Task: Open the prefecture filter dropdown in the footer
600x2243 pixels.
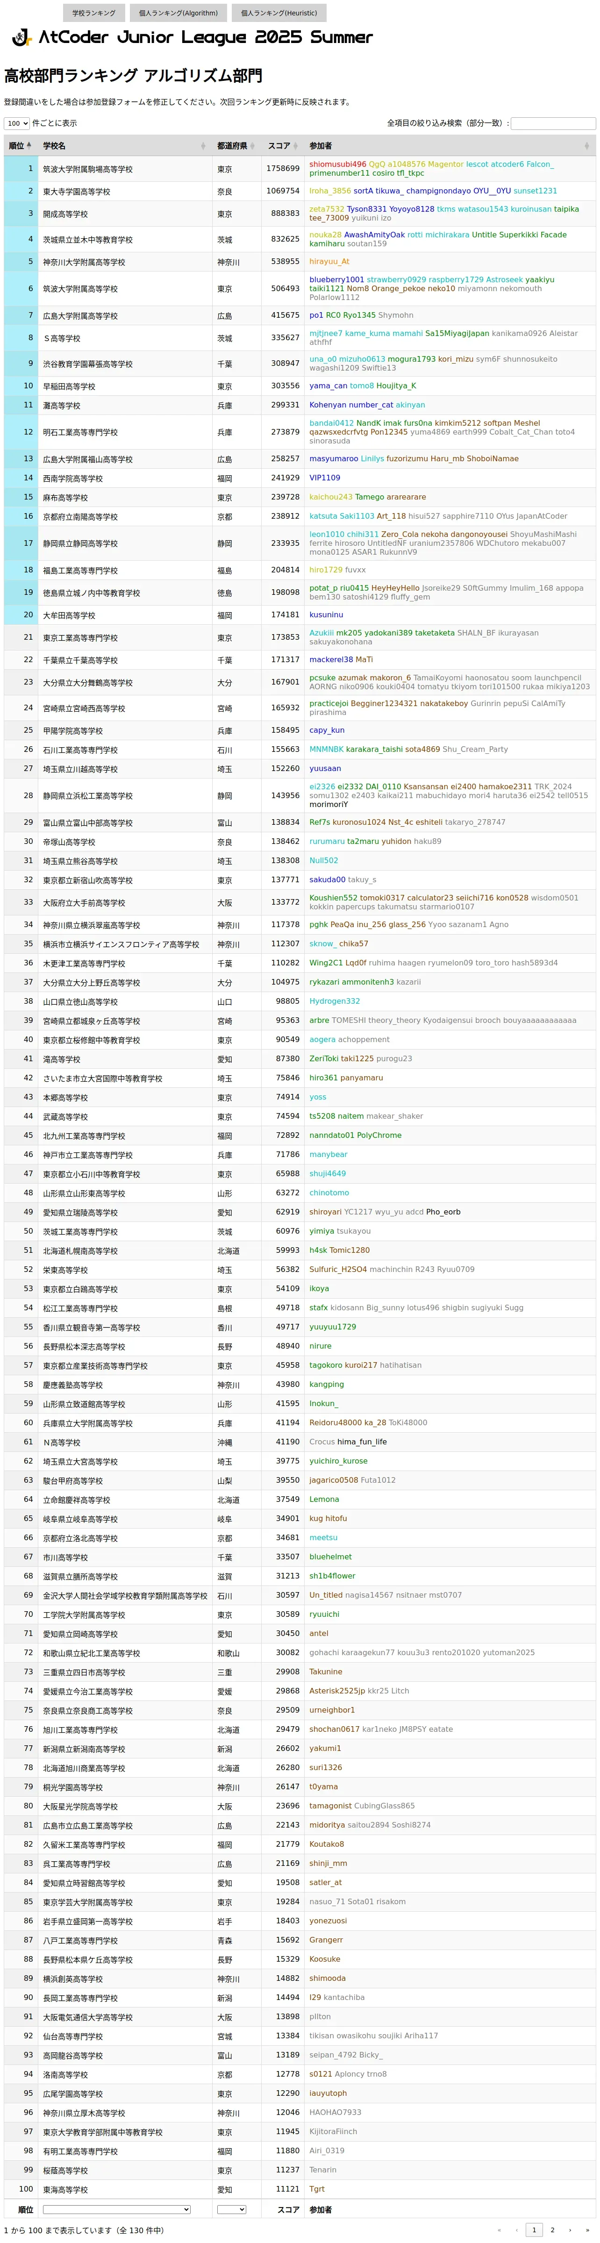Action: click(232, 2209)
